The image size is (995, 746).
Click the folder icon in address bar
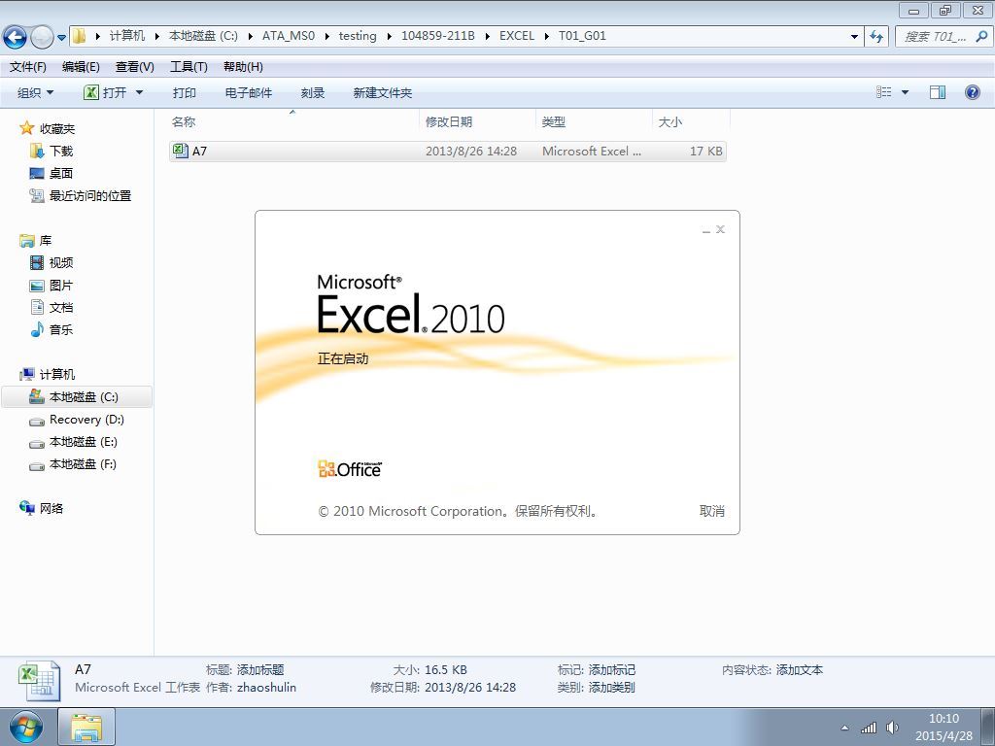[79, 36]
